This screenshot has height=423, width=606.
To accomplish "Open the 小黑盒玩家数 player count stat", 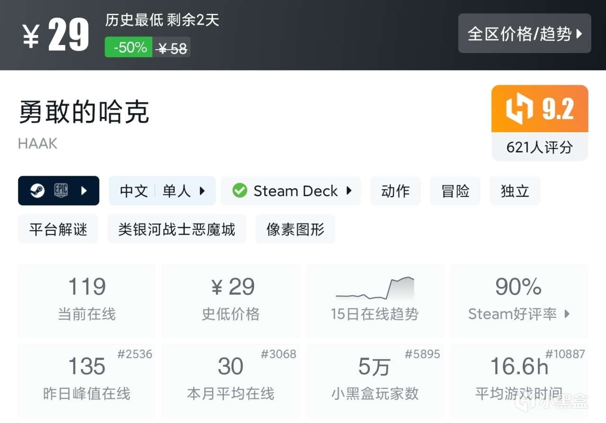I will [374, 380].
